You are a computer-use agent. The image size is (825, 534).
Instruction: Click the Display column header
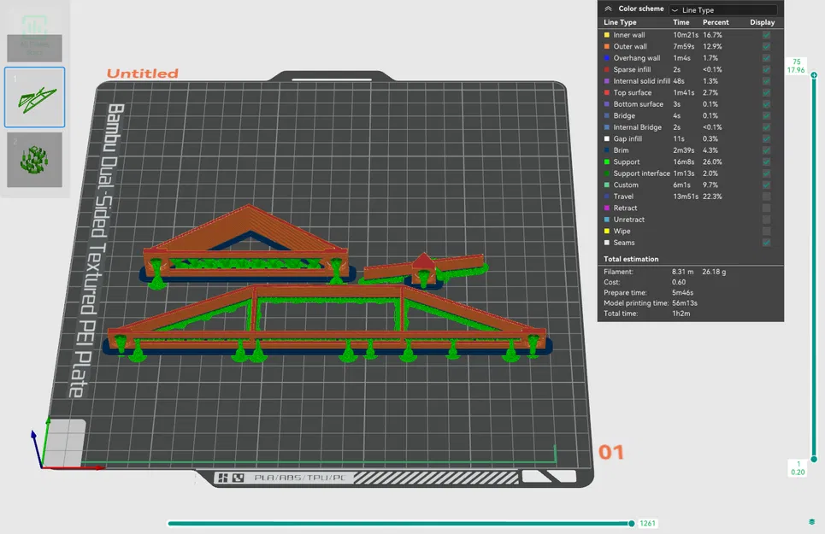pyautogui.click(x=763, y=22)
